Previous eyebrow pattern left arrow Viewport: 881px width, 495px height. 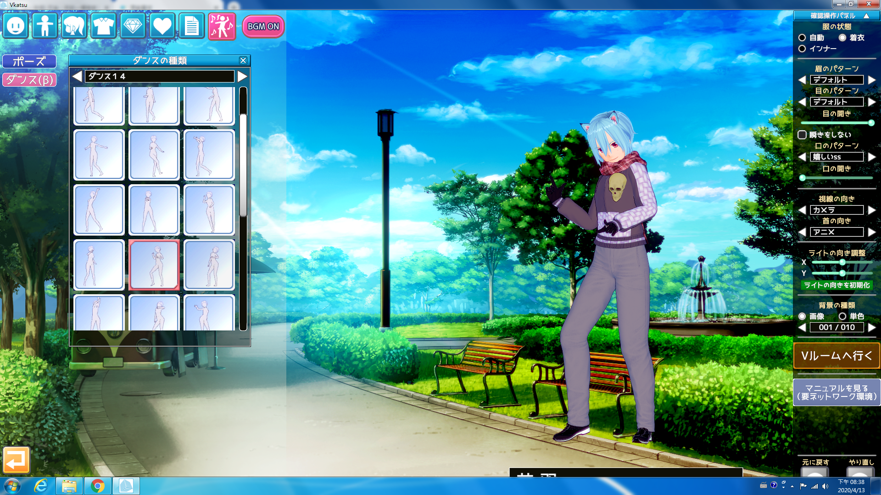802,80
